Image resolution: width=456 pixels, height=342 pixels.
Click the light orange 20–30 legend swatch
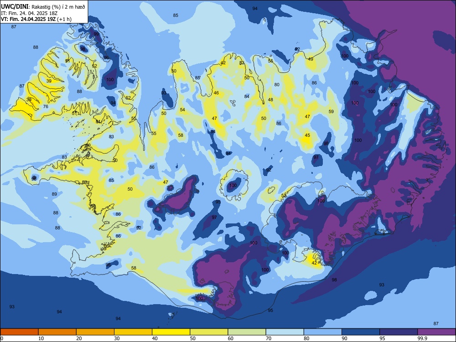click(95, 332)
